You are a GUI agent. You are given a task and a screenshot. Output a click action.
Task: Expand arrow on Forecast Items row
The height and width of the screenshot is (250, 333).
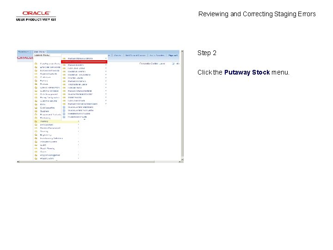click(x=106, y=87)
